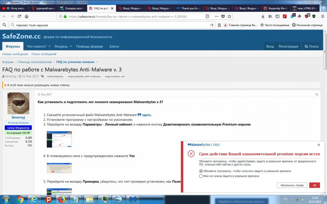327x204 pixels.
Task: Launch Internet Explorer from taskbar
Action: coord(34,199)
